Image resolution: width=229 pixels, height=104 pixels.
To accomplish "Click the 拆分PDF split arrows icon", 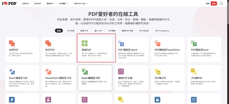I will coord(48,43).
